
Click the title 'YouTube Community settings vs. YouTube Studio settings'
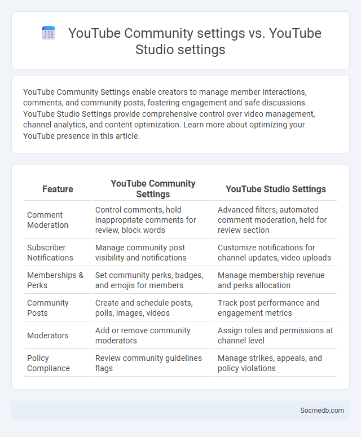click(195, 41)
